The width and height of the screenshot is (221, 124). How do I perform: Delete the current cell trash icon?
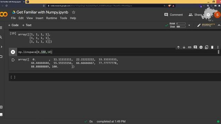coord(212,47)
